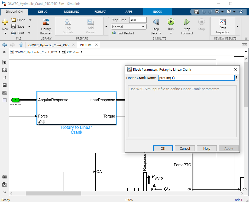Screen dimensions: 249x202
Task: Take a Screenshot with camera icon
Action: point(5,177)
